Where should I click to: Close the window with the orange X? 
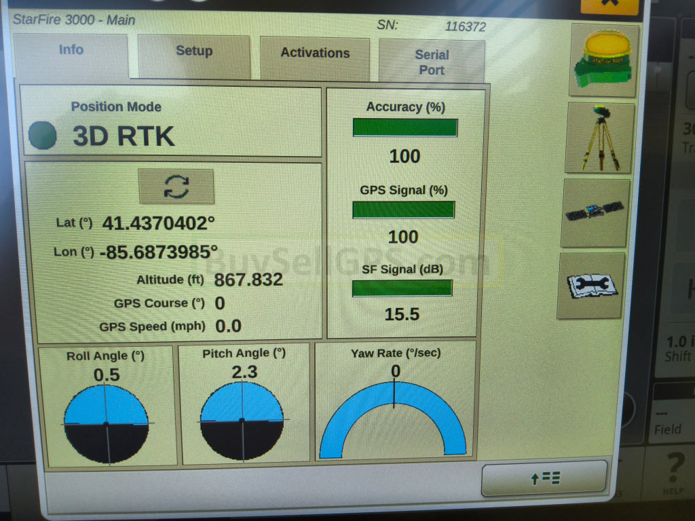point(609,4)
